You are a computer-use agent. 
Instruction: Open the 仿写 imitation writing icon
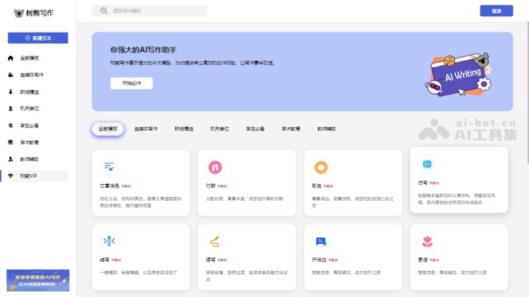pos(427,165)
